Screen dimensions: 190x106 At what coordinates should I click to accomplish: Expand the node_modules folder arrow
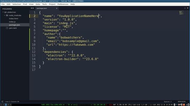pyautogui.click(x=5, y=15)
